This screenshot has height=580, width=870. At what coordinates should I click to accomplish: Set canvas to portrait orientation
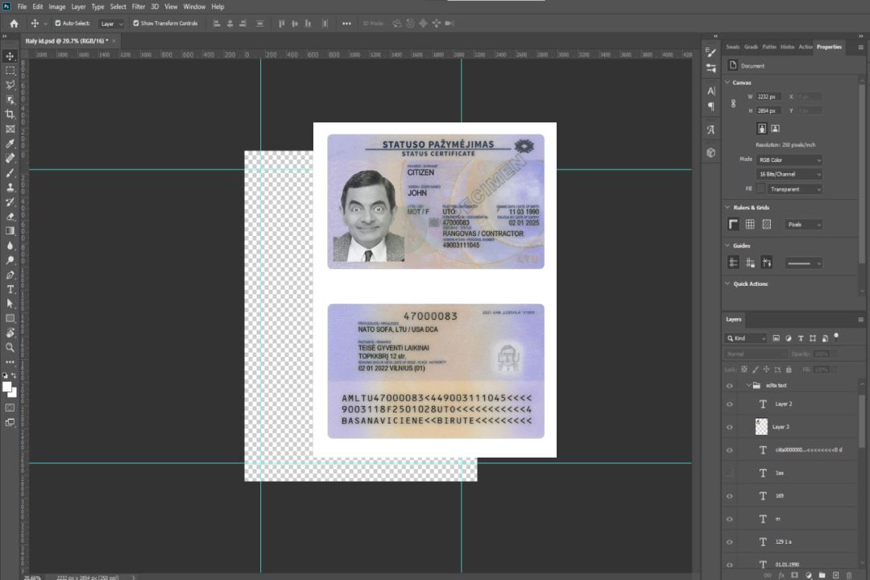[x=762, y=129]
